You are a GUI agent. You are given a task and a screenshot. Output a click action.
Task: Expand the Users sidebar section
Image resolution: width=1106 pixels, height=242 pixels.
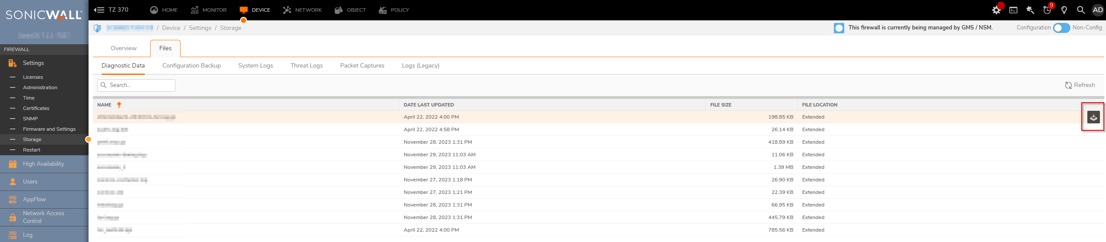click(30, 182)
